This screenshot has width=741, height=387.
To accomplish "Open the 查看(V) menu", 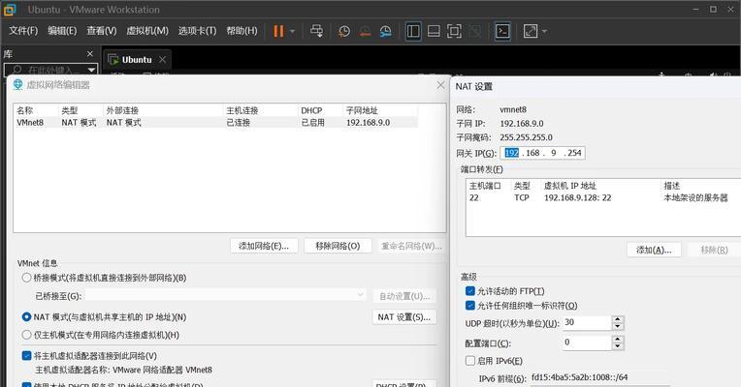I will coord(101,31).
